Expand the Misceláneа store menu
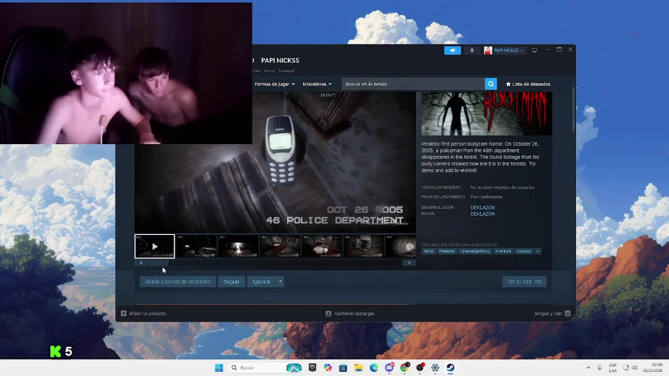The image size is (669, 376). 317,84
